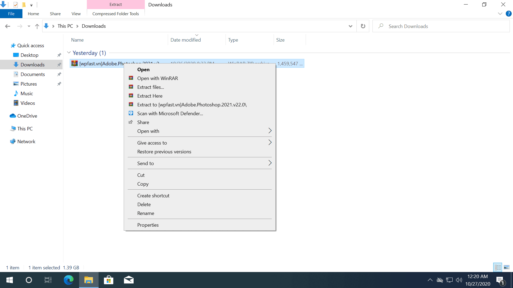Open the Customize Quick Access Toolbar dropdown

pyautogui.click(x=31, y=5)
